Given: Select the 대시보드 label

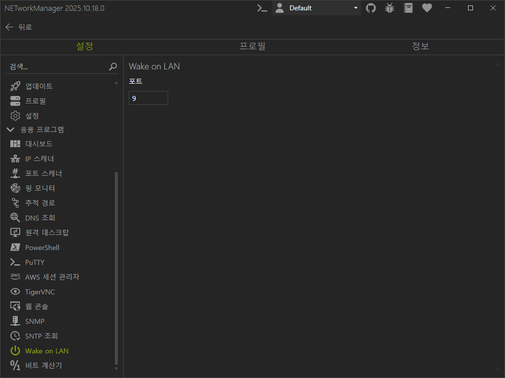Looking at the screenshot, I should point(39,144).
